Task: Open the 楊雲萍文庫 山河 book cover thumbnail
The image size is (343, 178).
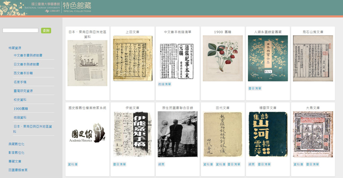Action: 268,134
